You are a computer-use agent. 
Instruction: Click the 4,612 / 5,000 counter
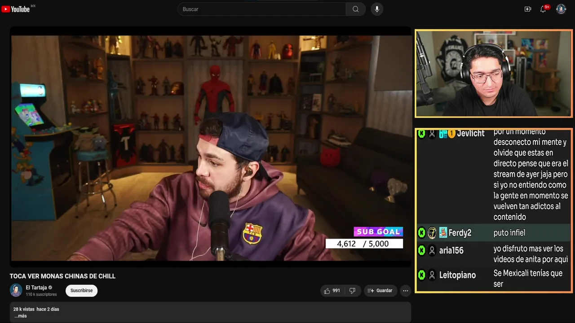364,244
